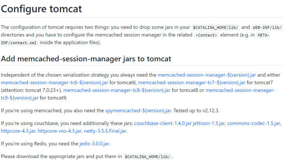The width and height of the screenshot is (288, 160).
Task: Open the httpcore-4.3.jar link
Action: pyautogui.click(x=18, y=131)
